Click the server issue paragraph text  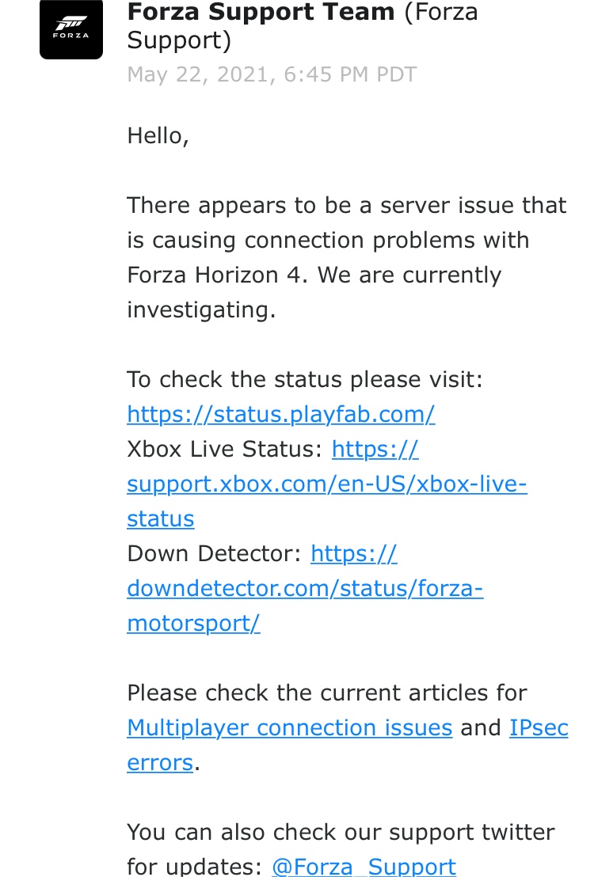click(347, 257)
